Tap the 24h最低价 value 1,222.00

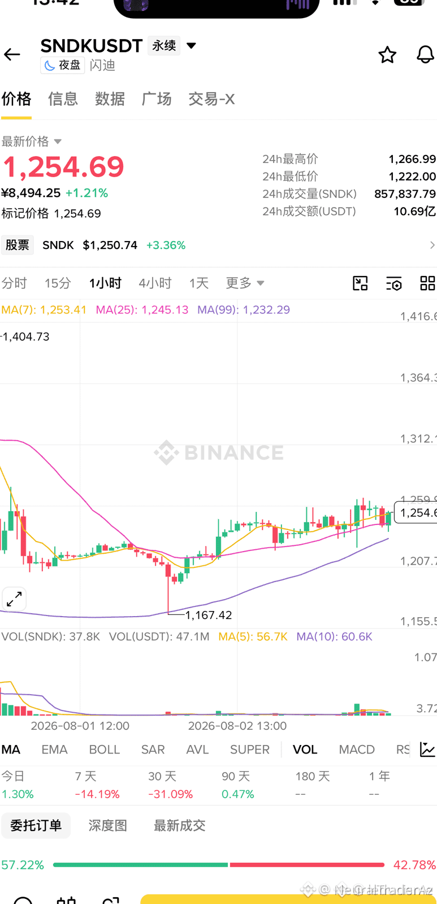(412, 177)
